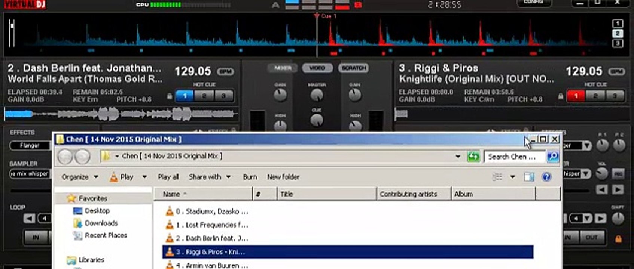Trigger hot cue 3 on the right deck
The width and height of the screenshot is (634, 269).
pos(615,96)
